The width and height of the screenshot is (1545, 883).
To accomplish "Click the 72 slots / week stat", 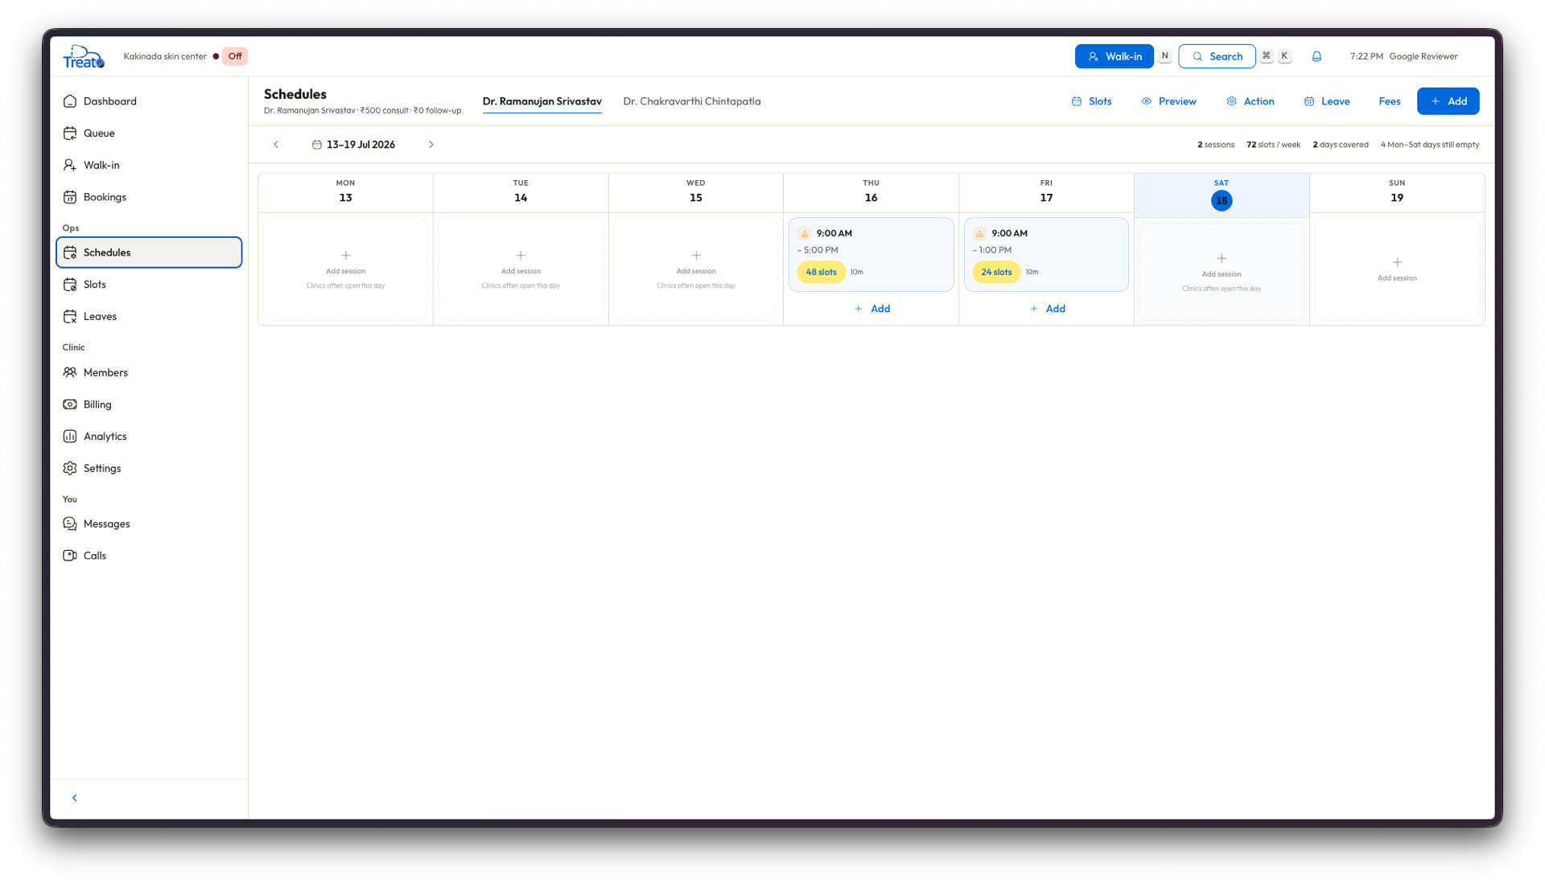I will 1273,145.
